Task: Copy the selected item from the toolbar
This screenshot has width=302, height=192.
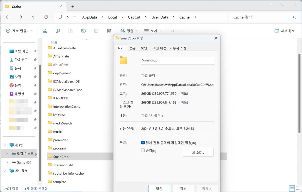Action: [58, 31]
